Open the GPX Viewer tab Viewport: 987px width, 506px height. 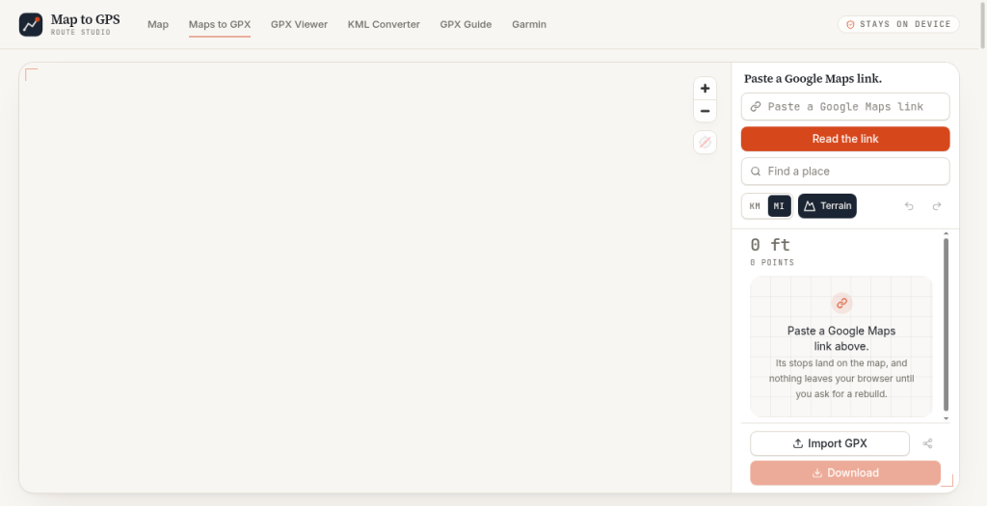tap(299, 24)
